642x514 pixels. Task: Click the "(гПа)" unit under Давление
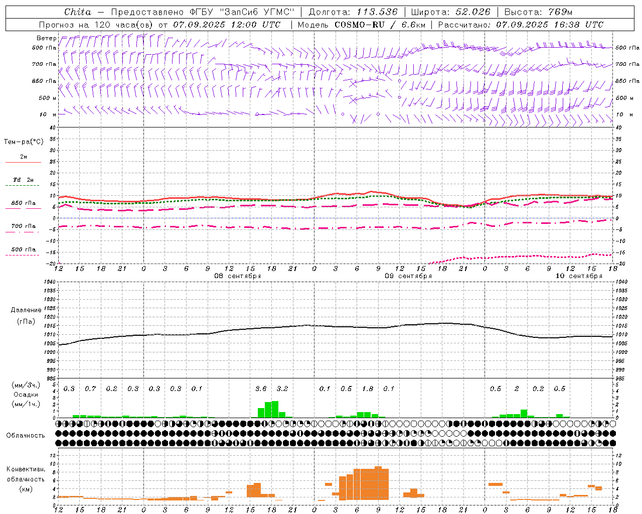[26, 321]
